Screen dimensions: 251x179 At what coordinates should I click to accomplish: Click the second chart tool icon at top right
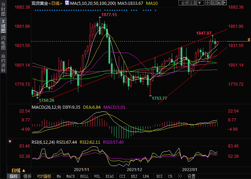point(215,3)
